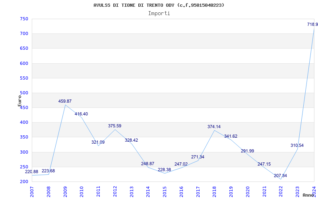Screen dimensions: 318x199
Task: Click the 228.38 data point label
Action: click(x=164, y=170)
